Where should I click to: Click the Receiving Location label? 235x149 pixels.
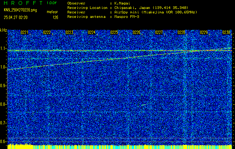point(87,7)
